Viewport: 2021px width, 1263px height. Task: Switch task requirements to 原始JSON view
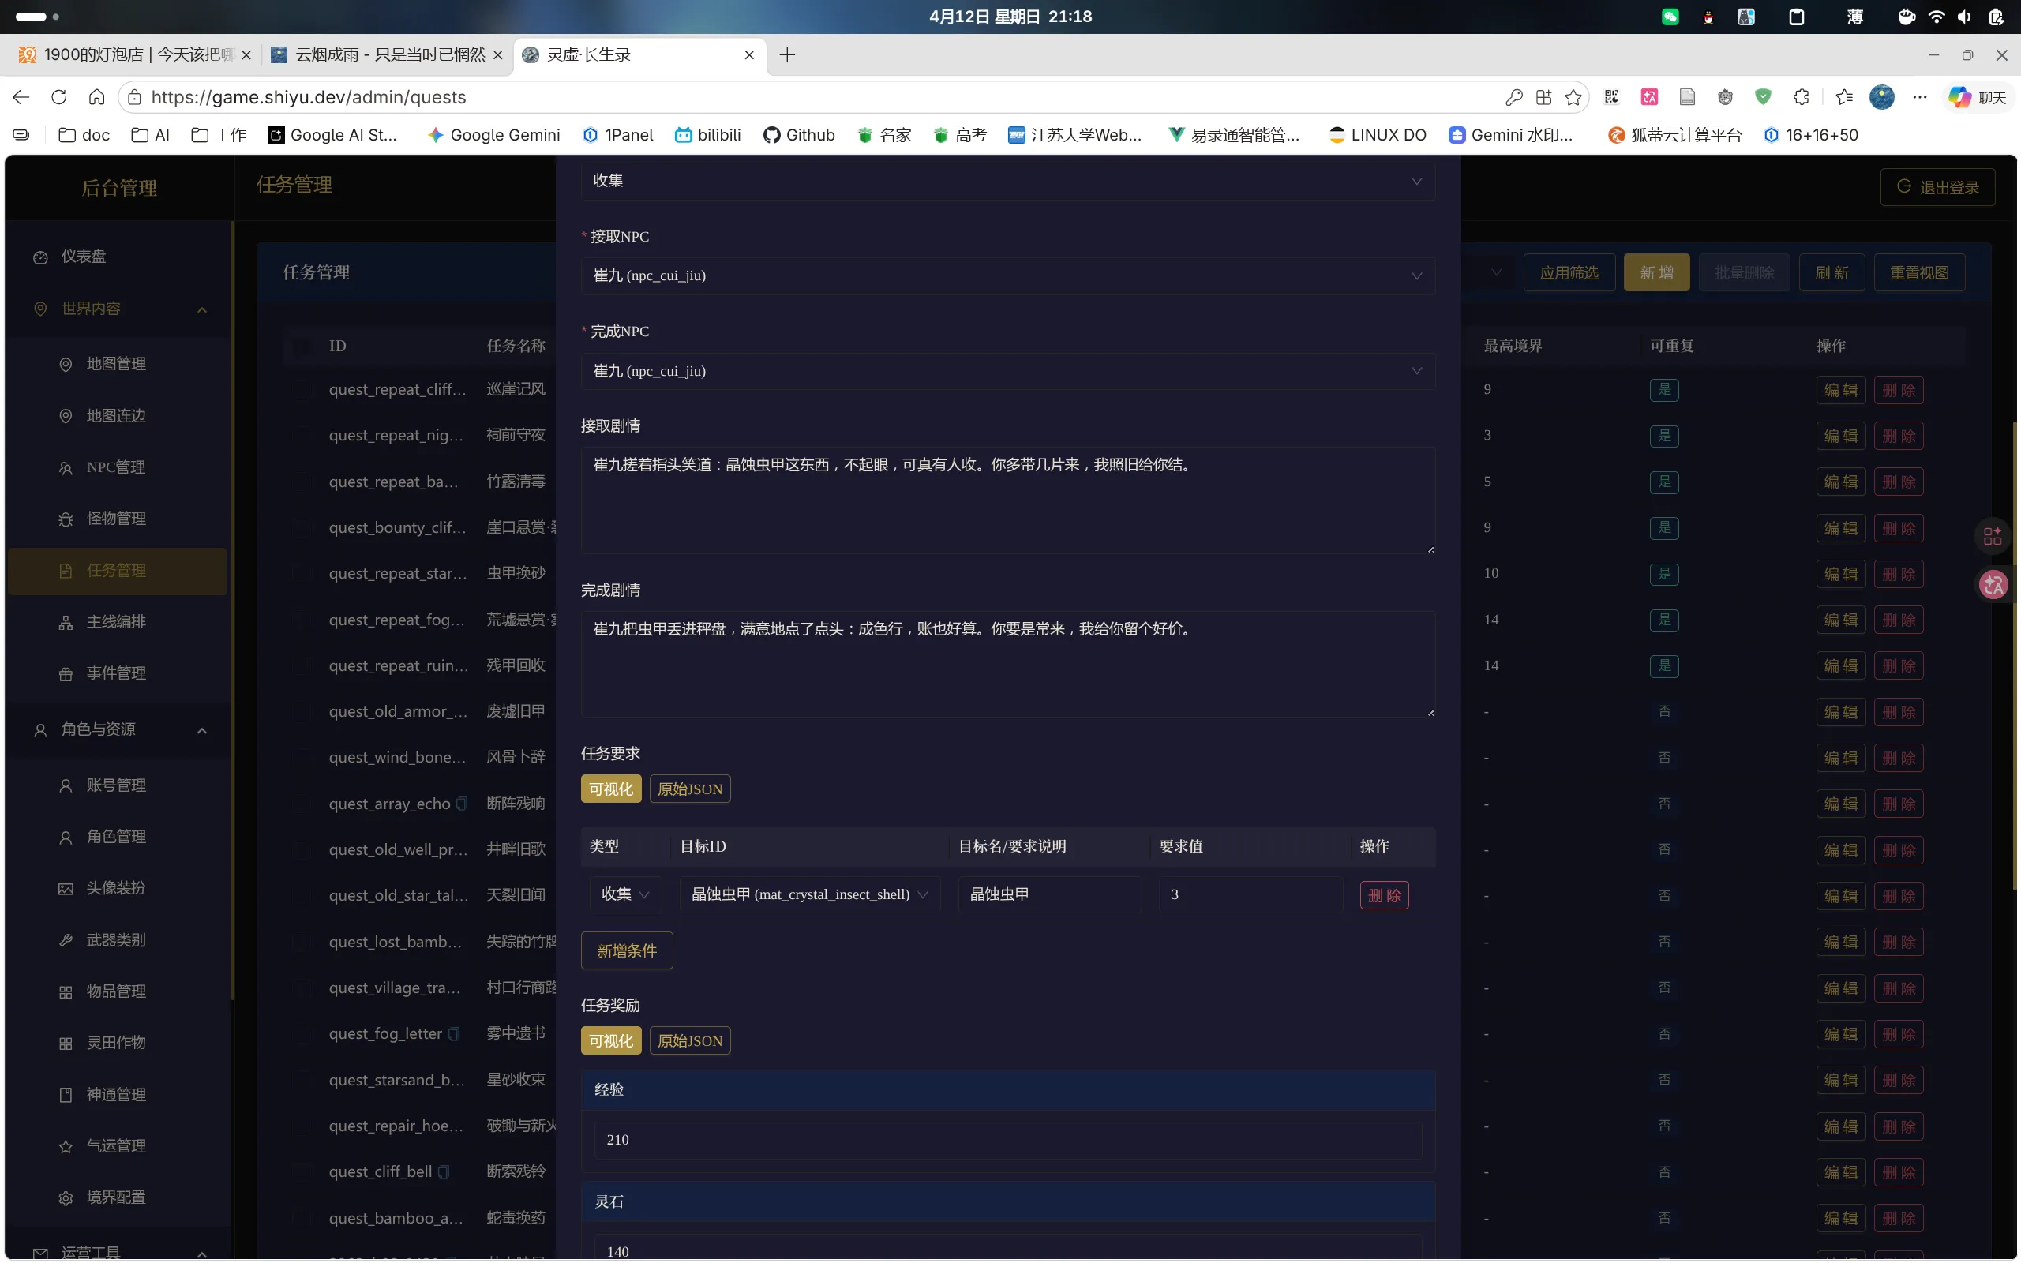pyautogui.click(x=689, y=789)
